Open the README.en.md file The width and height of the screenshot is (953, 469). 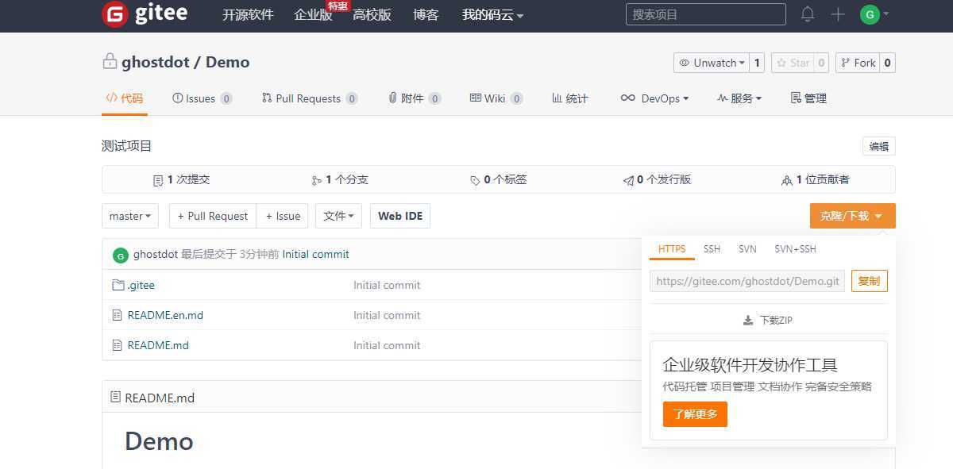pyautogui.click(x=165, y=315)
